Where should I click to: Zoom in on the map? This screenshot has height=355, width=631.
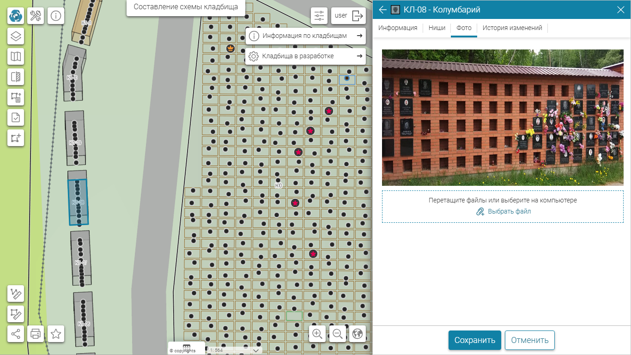click(317, 334)
